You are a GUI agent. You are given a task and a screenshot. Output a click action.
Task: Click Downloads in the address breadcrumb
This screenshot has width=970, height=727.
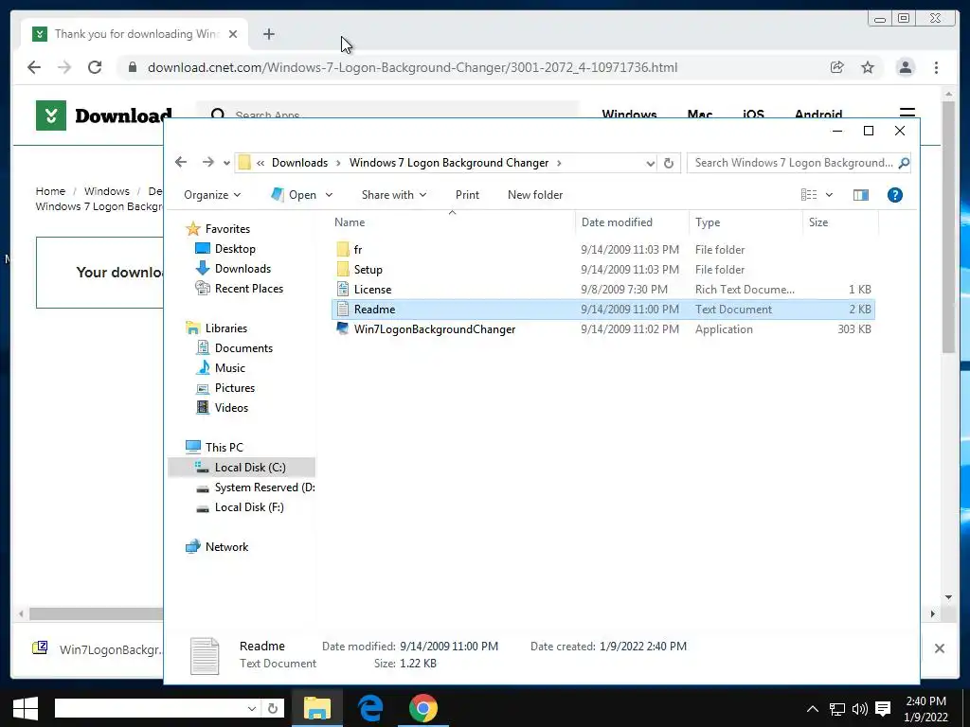point(299,163)
